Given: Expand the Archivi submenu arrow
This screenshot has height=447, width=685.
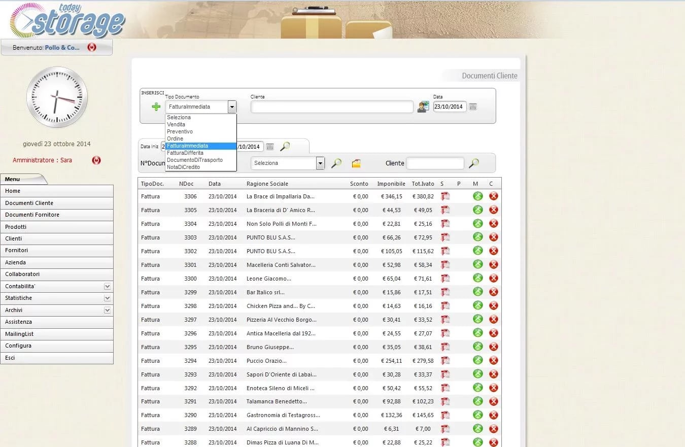Looking at the screenshot, I should click(x=107, y=310).
